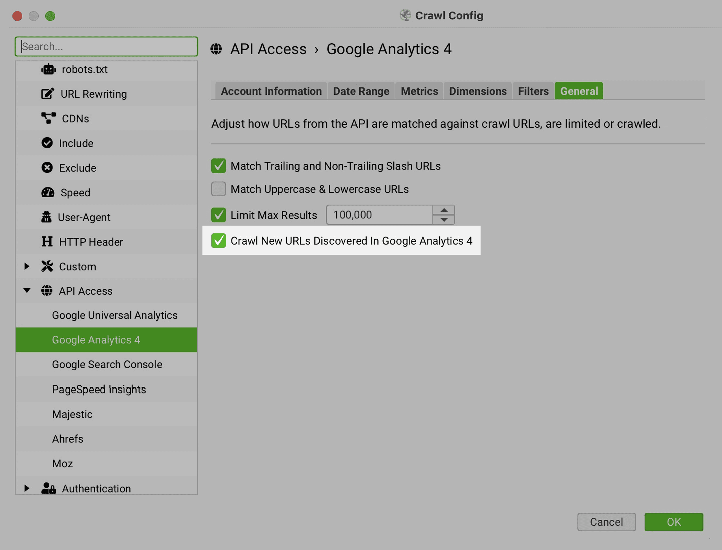Expand the Authentication tree section
Image resolution: width=722 pixels, height=550 pixels.
27,488
